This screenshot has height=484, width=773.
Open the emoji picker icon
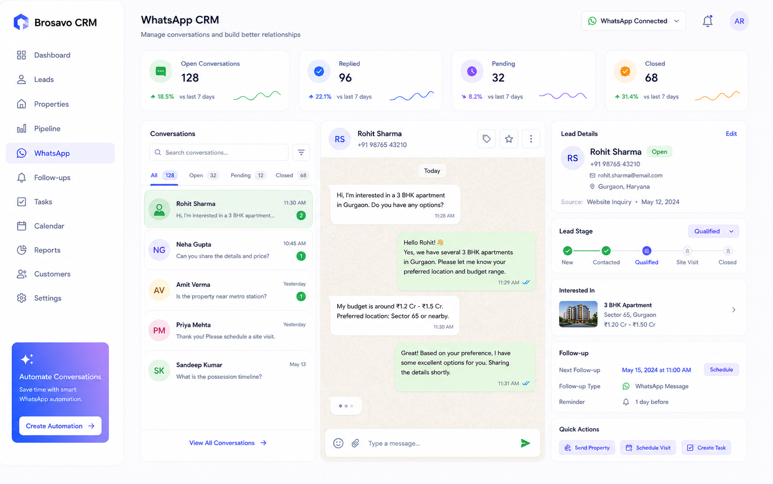pos(338,443)
